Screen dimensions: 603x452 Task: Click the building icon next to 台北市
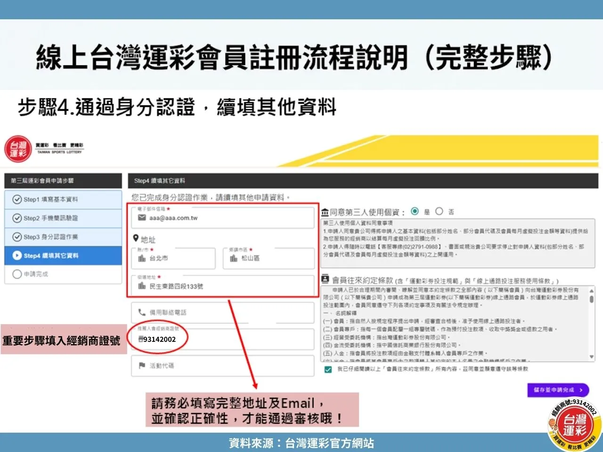coord(142,258)
